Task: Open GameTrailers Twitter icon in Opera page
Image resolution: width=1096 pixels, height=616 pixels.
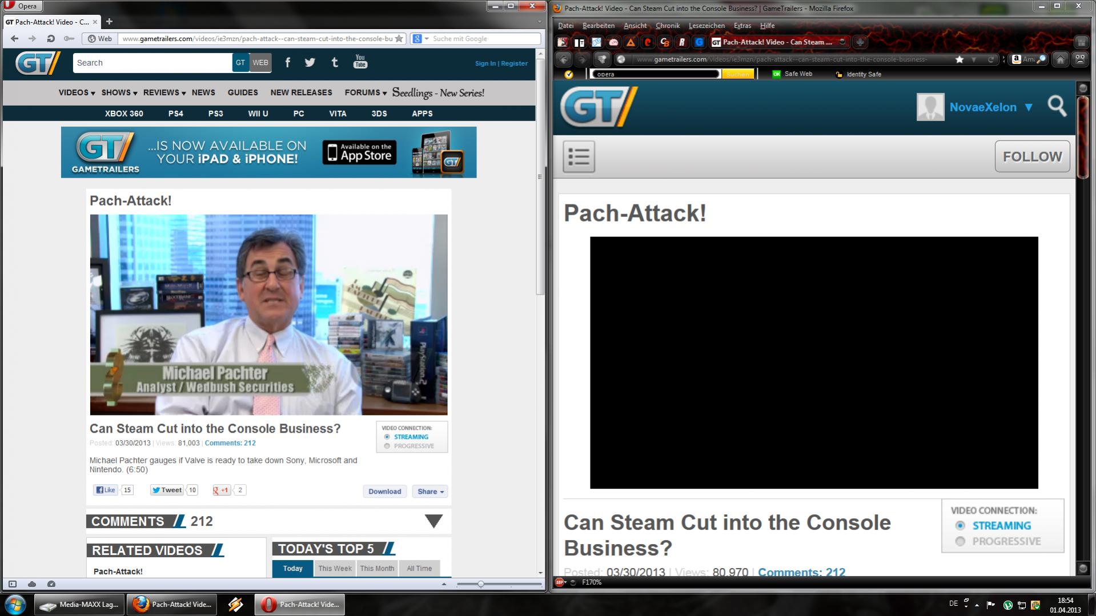Action: [x=310, y=63]
